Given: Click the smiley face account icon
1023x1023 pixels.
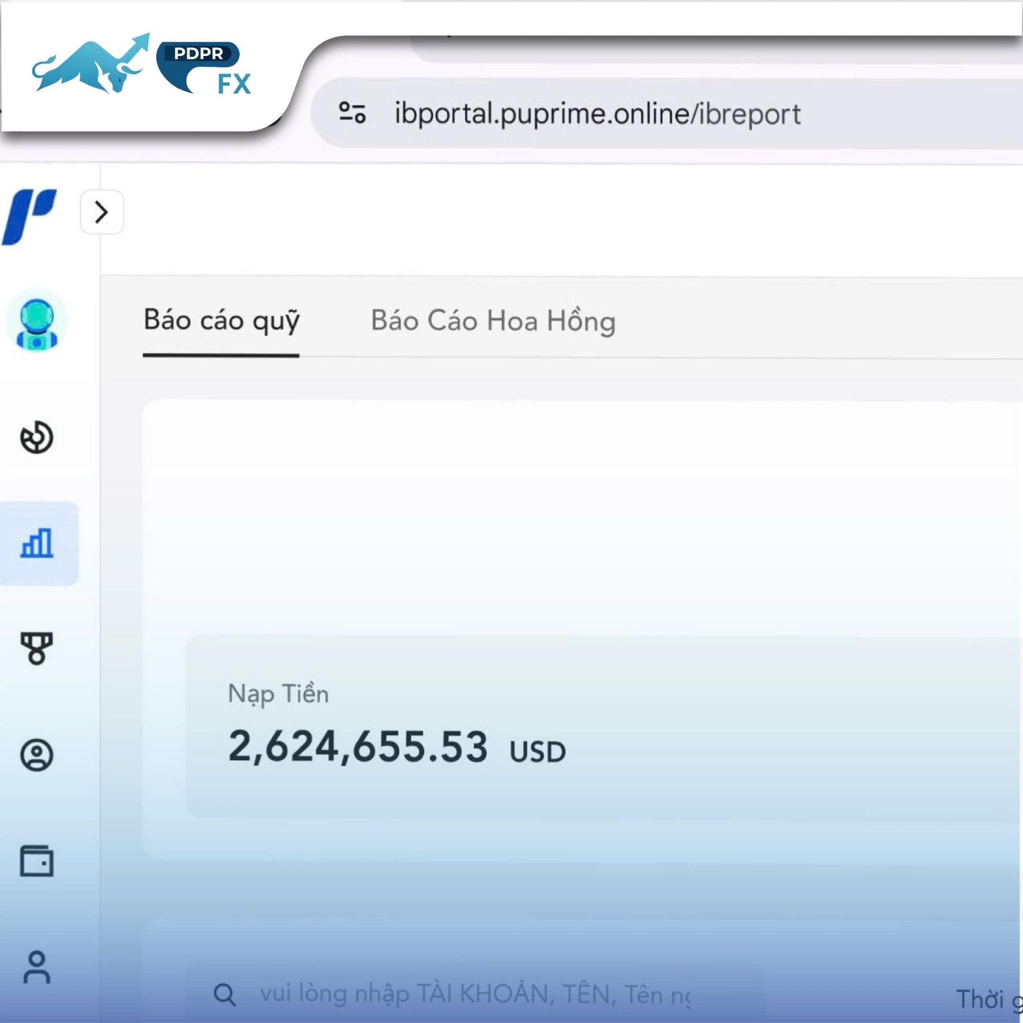Looking at the screenshot, I should 36,754.
